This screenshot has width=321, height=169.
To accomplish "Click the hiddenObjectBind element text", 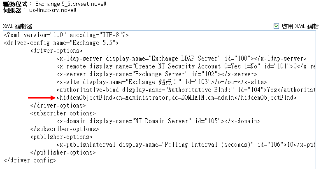I will 177,98.
